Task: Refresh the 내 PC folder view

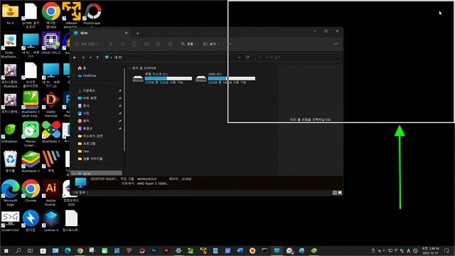Action: coord(247,57)
